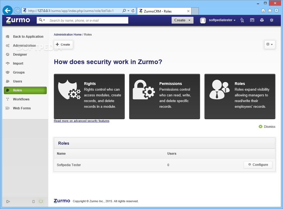283x209 pixels.
Task: Click the Web Forms sidebar icon
Action: coord(8,108)
